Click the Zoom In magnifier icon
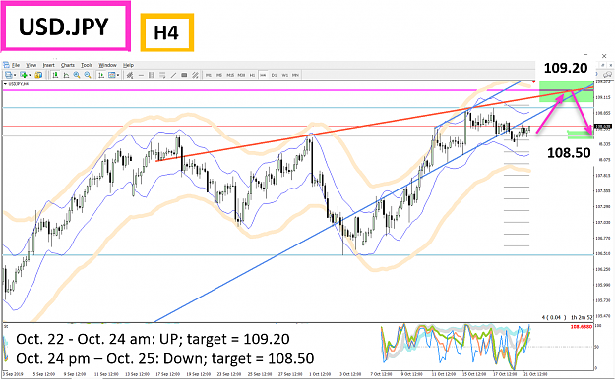Screen dimensions: 615x379 click(x=77, y=75)
